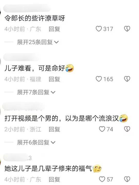Expand 展开25条回复
The width and height of the screenshot is (139, 185).
(x=38, y=42)
